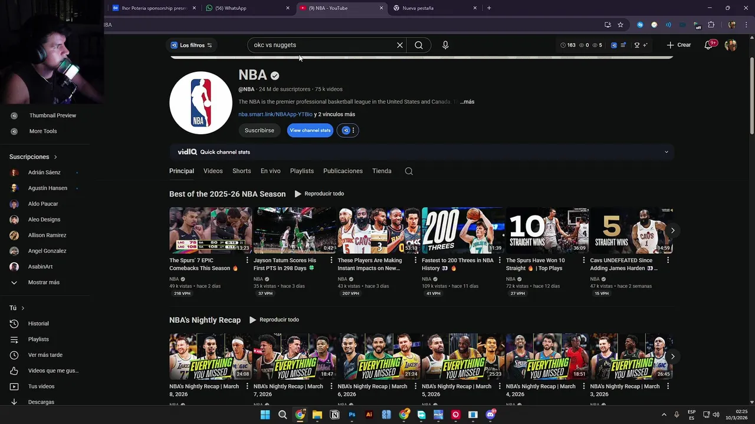Switch to the Playlists tab
Screen dimensions: 755x424
302,171
